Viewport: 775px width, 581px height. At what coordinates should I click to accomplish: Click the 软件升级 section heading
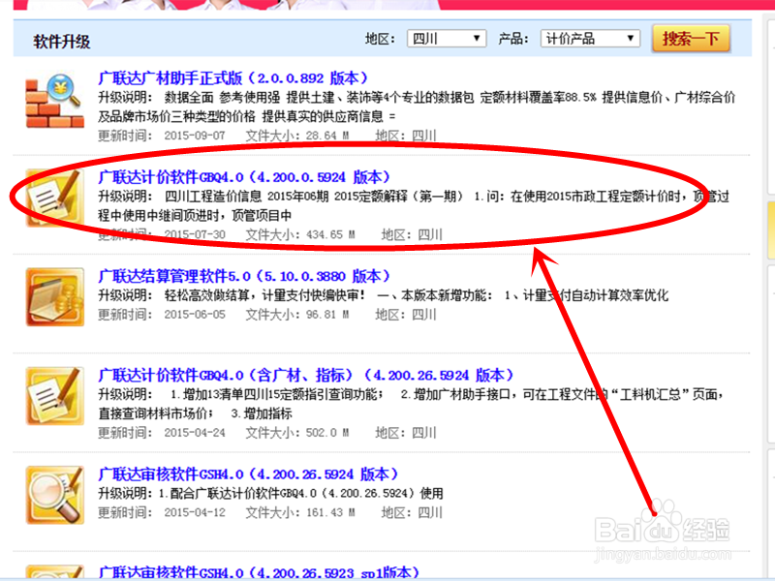(62, 42)
